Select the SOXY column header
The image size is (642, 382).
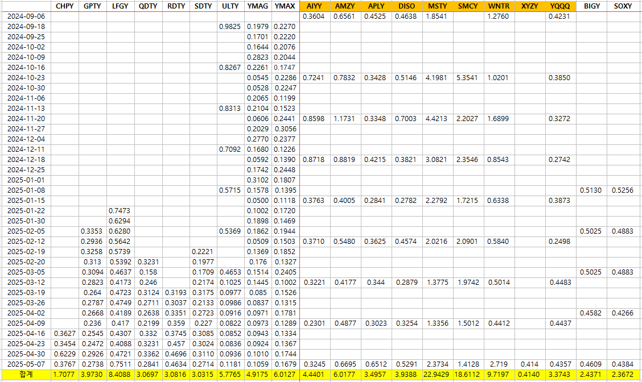tap(623, 6)
